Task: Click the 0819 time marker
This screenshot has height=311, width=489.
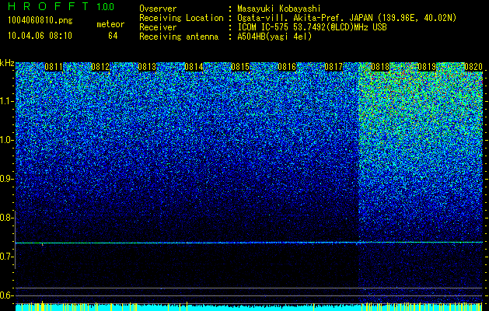Action: (x=427, y=67)
